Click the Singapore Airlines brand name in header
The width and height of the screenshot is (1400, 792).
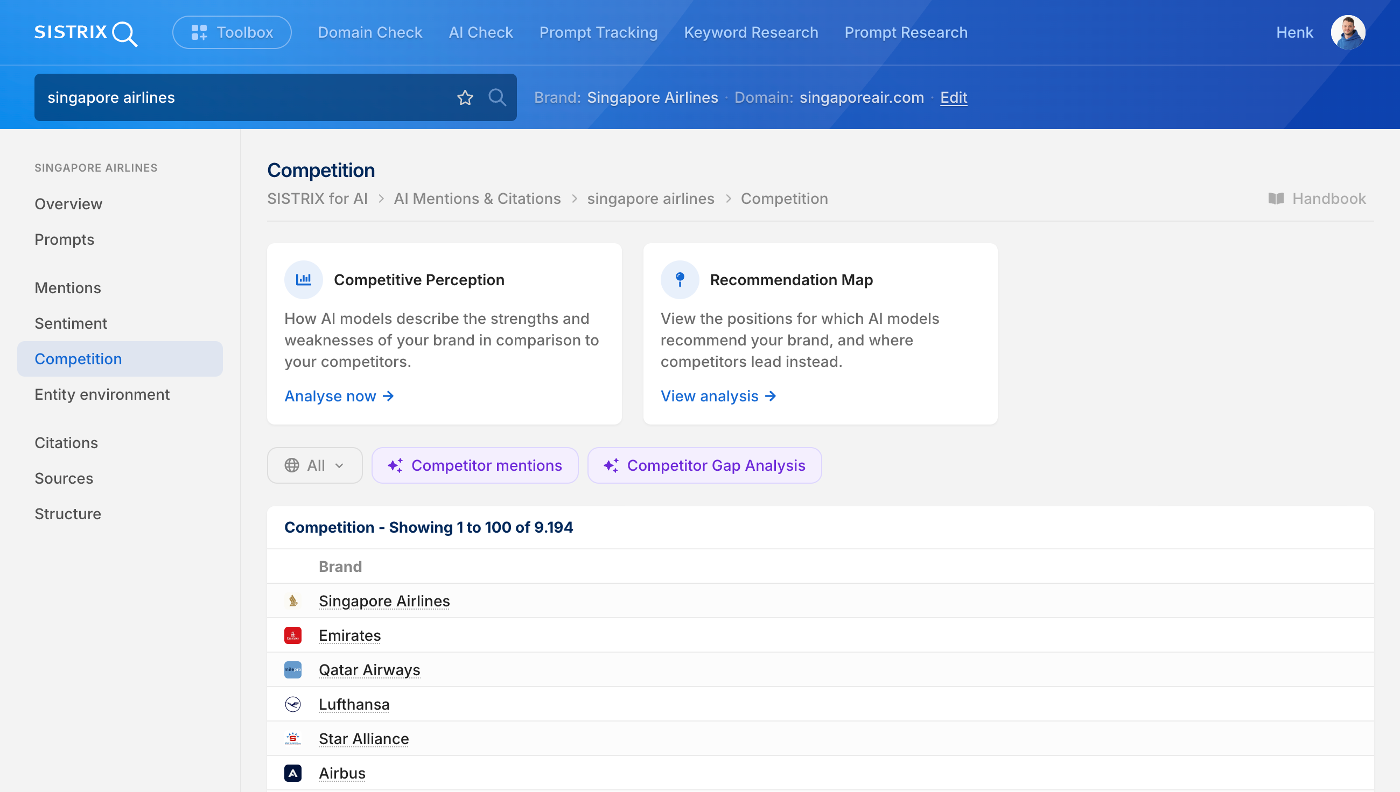[x=653, y=97]
